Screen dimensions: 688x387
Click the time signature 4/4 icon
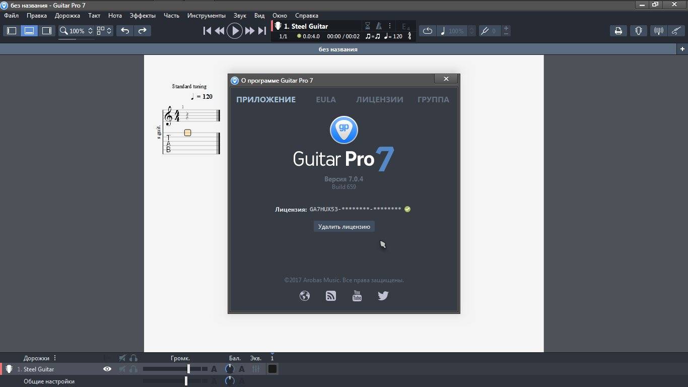[x=409, y=36]
